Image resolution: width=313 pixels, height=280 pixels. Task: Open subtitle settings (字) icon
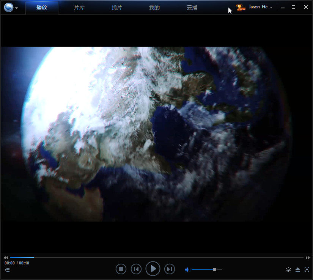tap(288, 269)
